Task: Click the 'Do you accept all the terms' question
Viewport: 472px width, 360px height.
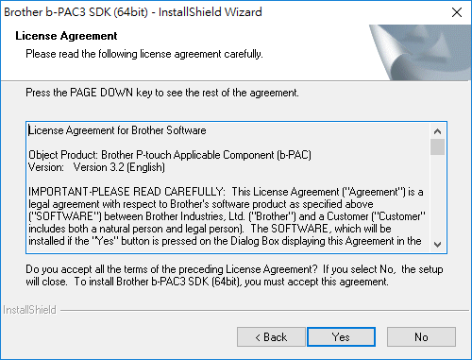Action: tap(234, 275)
